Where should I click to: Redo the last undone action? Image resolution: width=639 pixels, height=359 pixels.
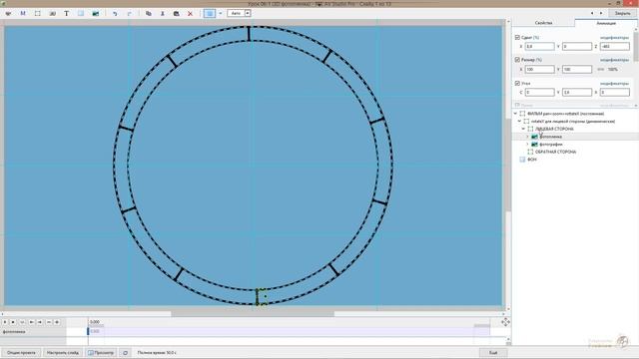(x=129, y=13)
